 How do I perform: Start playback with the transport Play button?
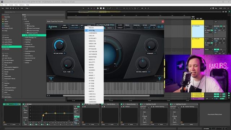[x=98, y=8]
